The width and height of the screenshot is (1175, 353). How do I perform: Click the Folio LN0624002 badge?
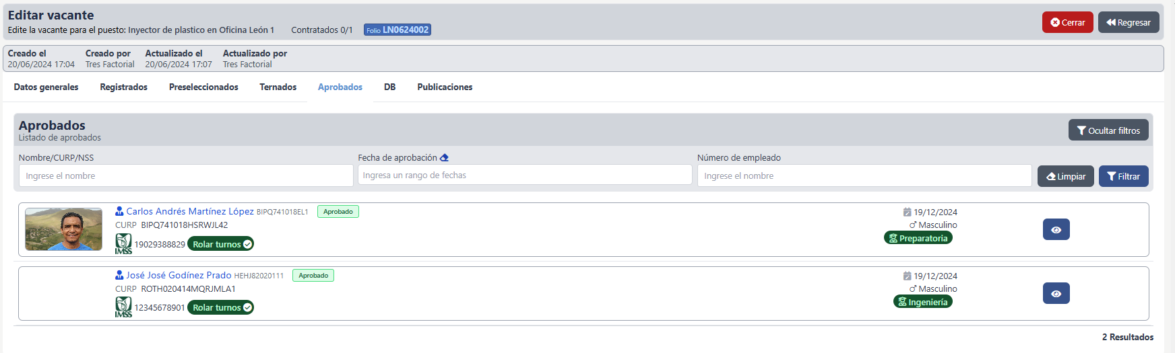click(398, 30)
